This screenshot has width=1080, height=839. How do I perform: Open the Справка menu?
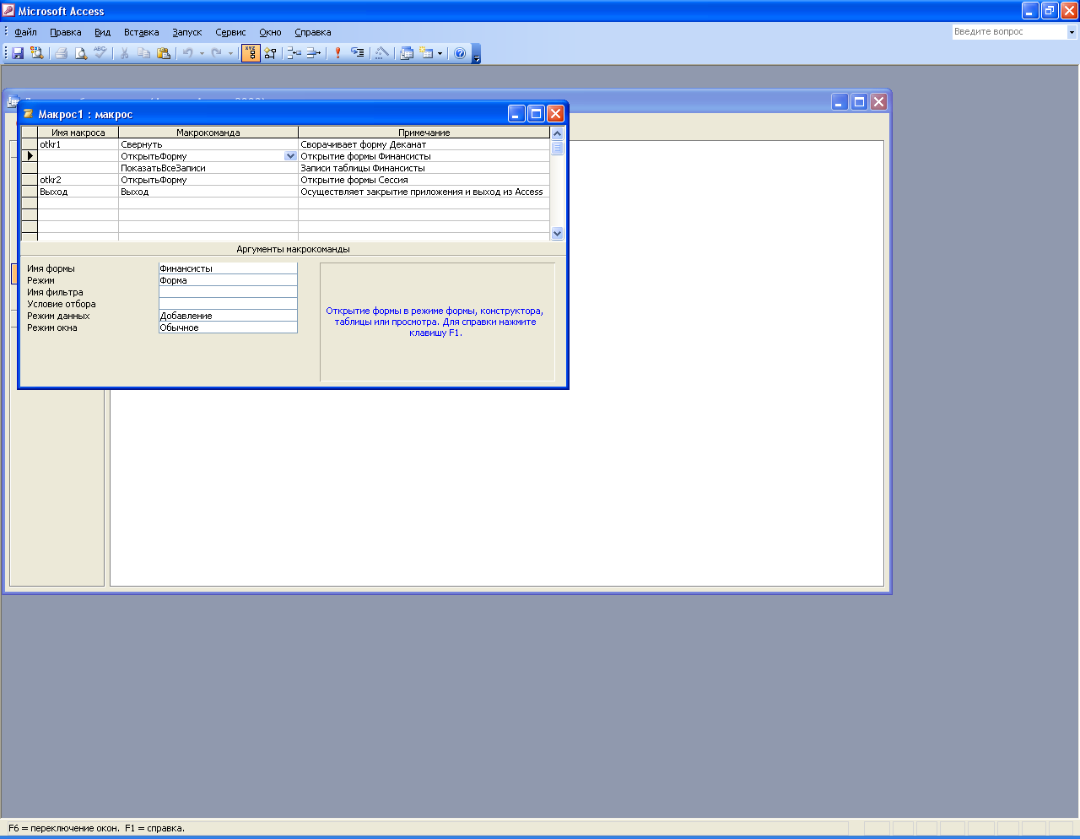313,32
